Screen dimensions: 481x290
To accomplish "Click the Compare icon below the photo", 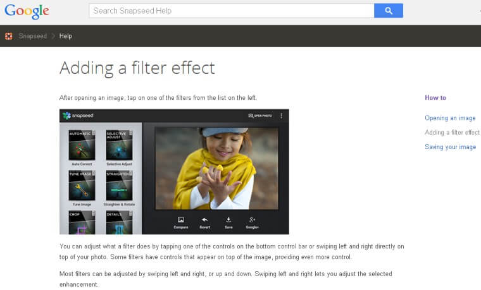I will coord(181,221).
